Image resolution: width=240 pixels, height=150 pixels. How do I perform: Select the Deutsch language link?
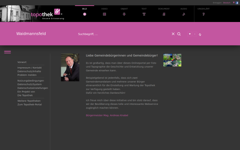click(227, 3)
